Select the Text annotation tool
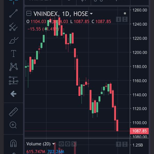154x154 pixels. pos(14,54)
